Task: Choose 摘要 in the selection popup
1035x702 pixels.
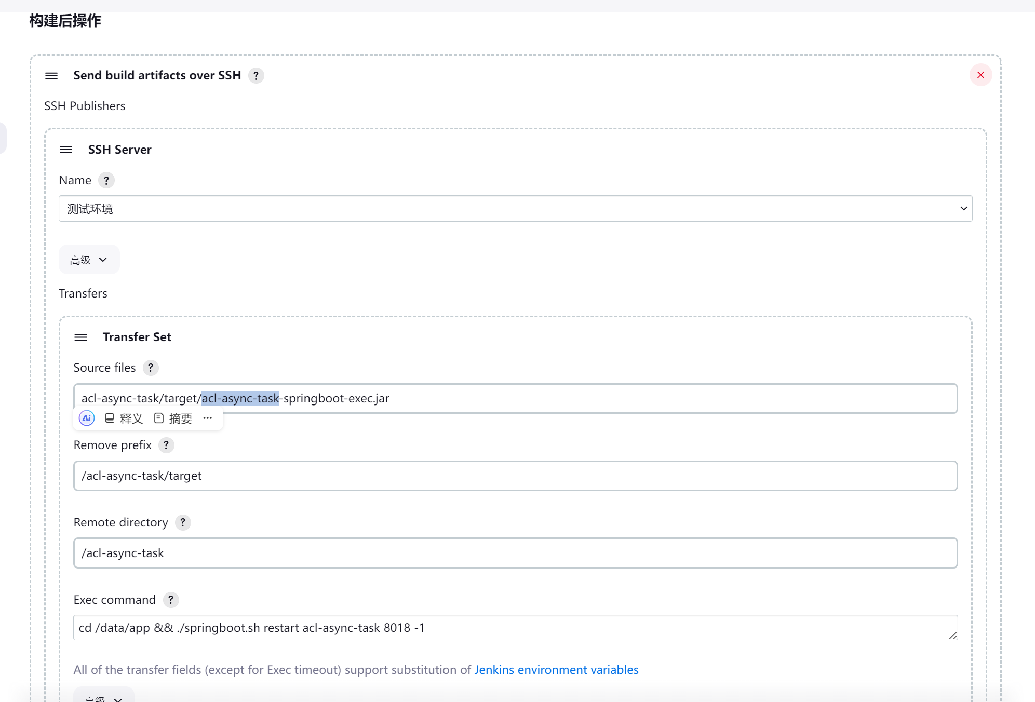Action: [x=173, y=419]
